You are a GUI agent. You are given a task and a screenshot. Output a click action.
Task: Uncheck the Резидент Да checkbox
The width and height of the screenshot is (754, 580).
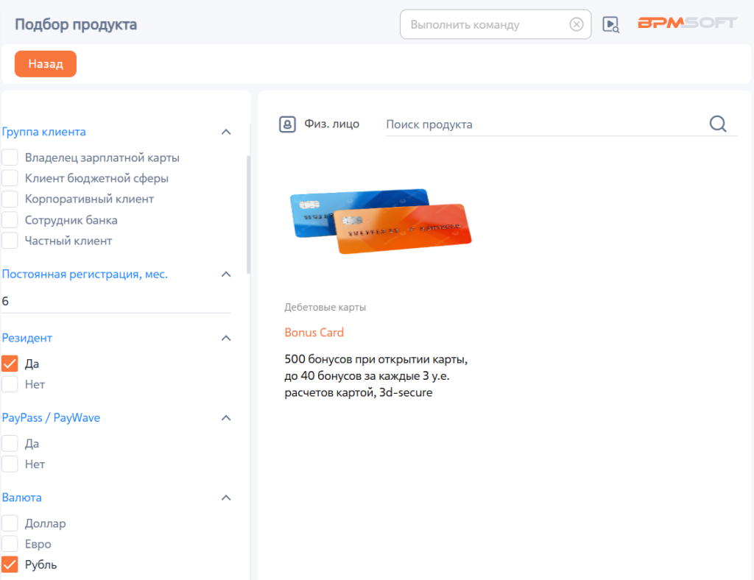point(10,364)
